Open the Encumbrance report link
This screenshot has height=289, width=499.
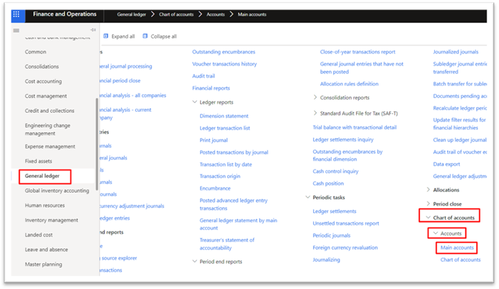215,188
